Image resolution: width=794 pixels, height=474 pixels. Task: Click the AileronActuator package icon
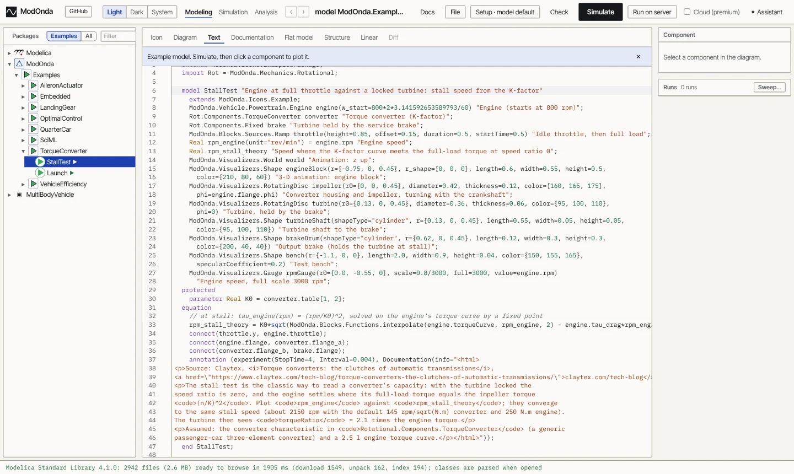pos(34,85)
